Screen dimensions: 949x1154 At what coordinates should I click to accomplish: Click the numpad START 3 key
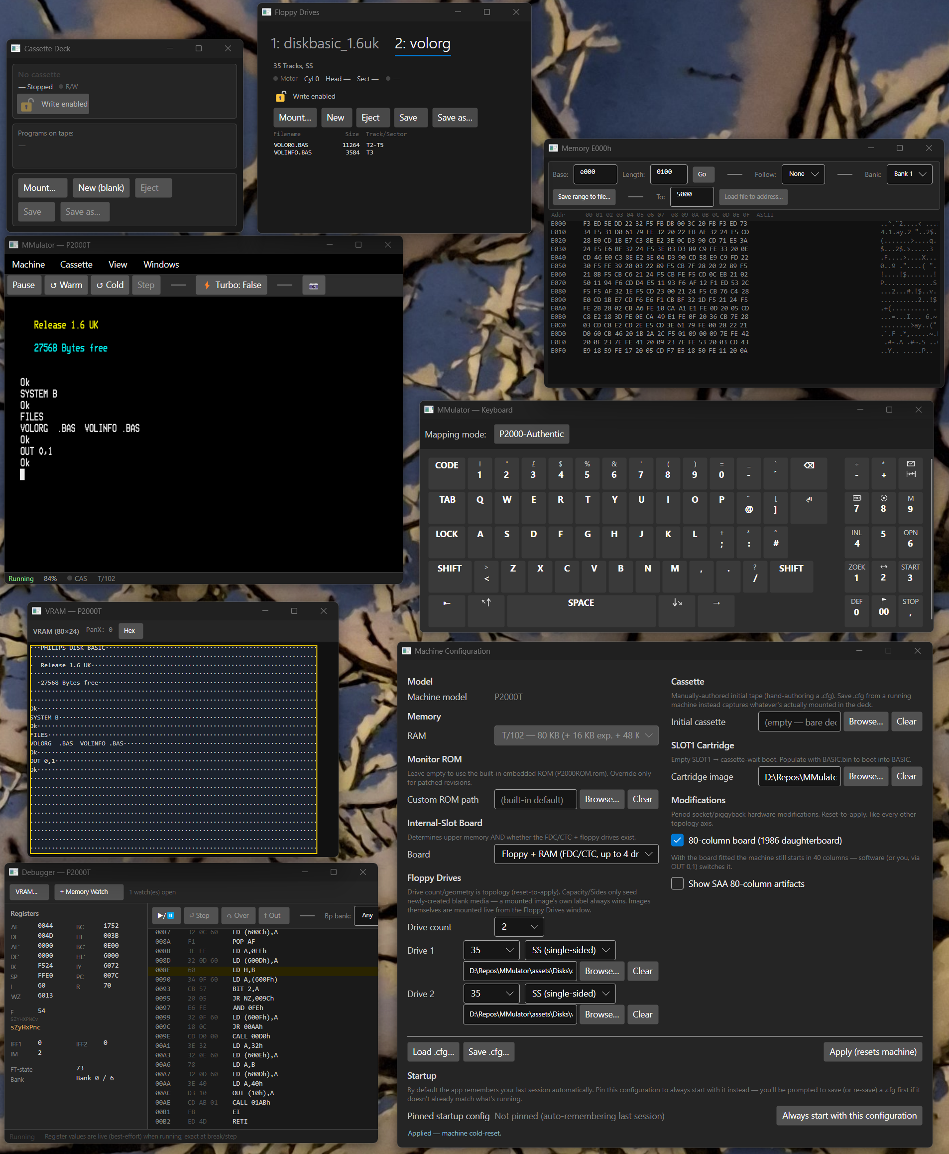click(x=910, y=577)
